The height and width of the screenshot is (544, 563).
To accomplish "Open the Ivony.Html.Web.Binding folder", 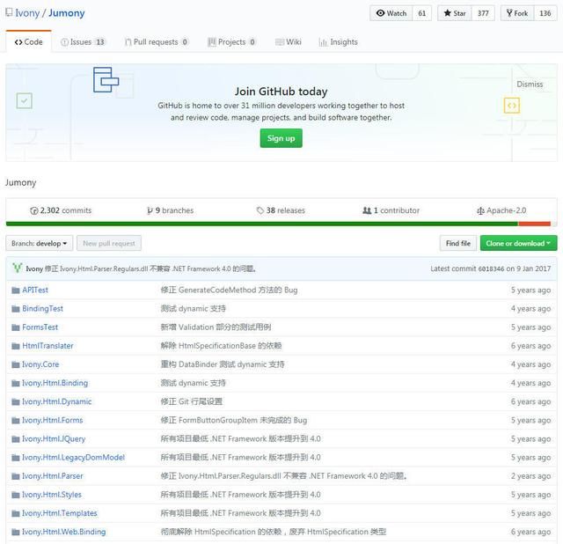I will (x=64, y=533).
